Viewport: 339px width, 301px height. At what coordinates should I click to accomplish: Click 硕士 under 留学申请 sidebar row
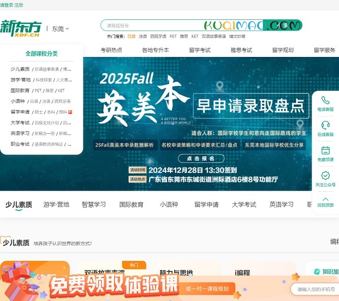pyautogui.click(x=39, y=112)
